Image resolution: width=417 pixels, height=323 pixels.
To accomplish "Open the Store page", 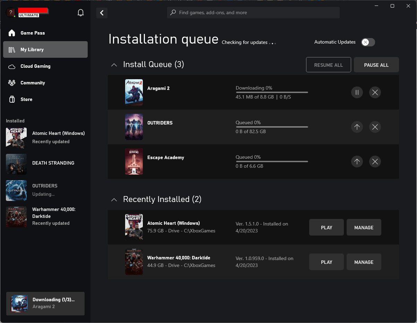I will (x=45, y=99).
